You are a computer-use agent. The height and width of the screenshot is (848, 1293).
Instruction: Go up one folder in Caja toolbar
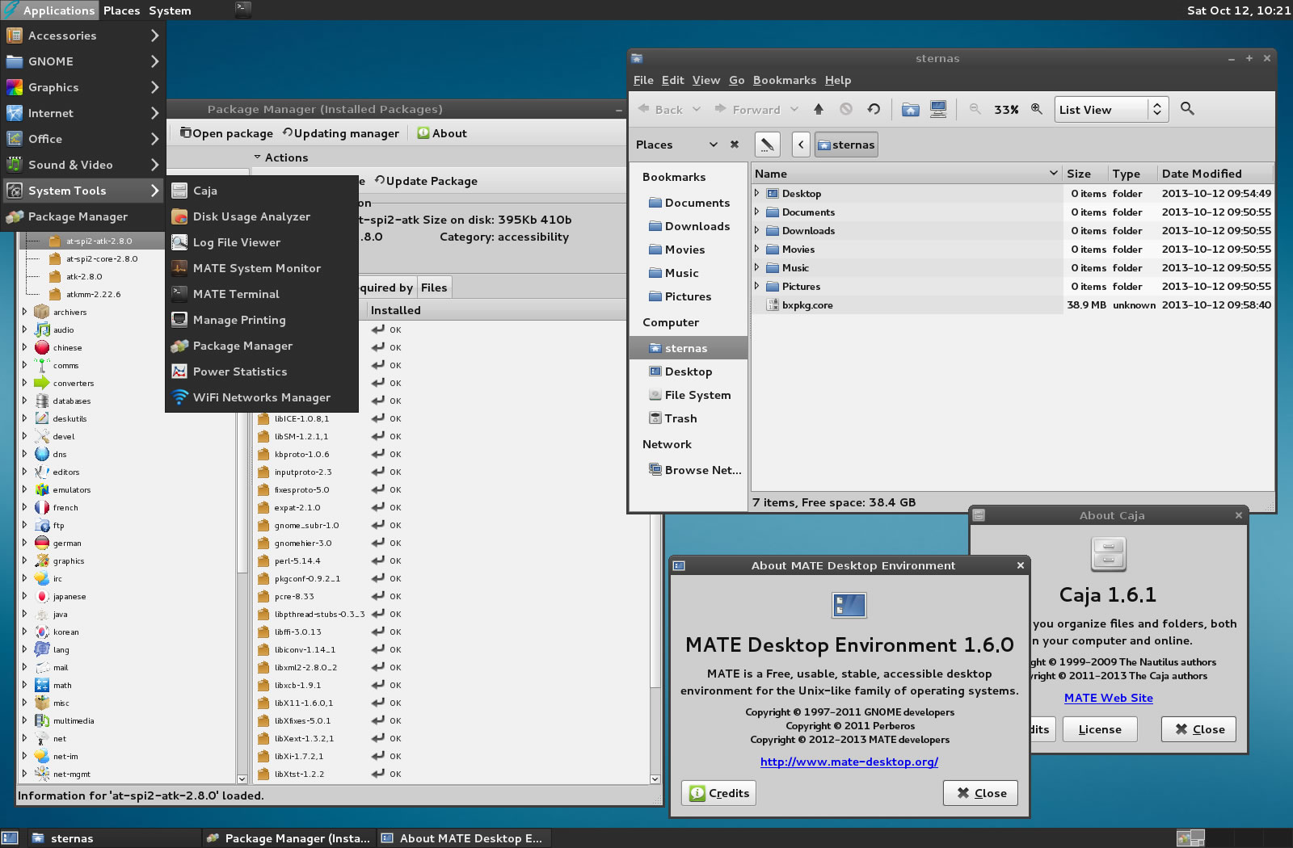(x=819, y=109)
